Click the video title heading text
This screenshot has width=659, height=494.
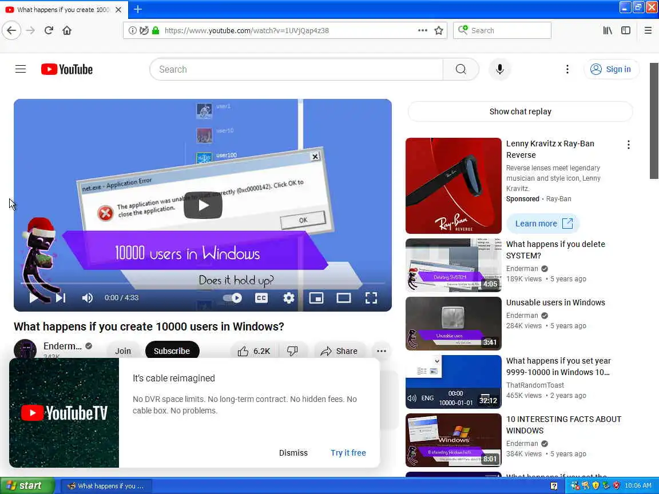(x=149, y=326)
